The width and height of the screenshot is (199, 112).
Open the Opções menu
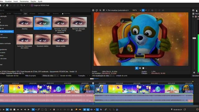tap(33, 1)
